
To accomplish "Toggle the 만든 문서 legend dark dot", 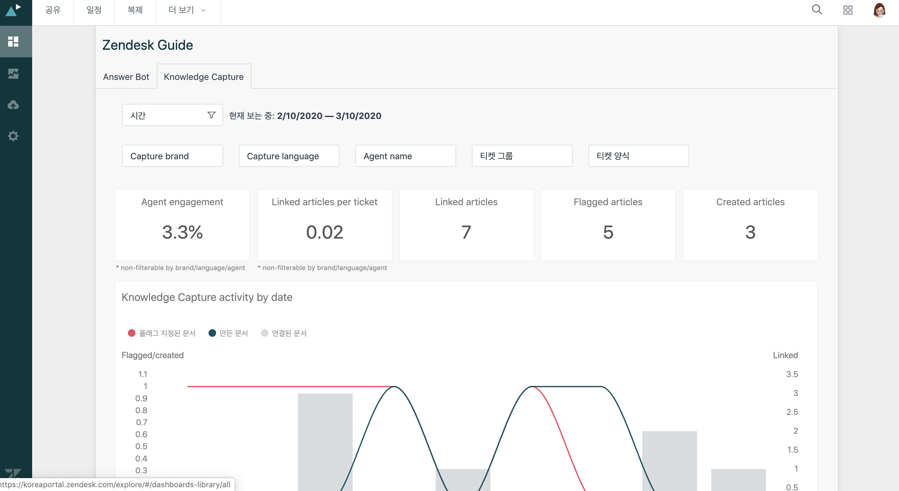I will pyautogui.click(x=212, y=333).
